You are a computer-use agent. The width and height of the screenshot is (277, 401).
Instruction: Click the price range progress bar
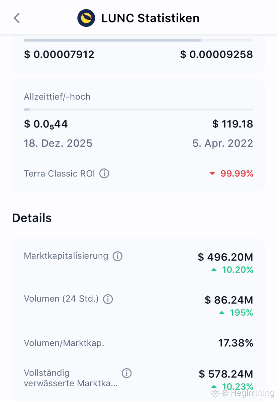(138, 40)
